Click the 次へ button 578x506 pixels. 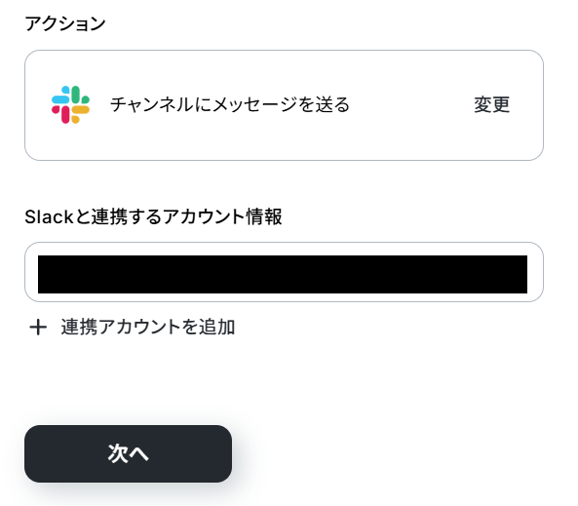point(129,453)
